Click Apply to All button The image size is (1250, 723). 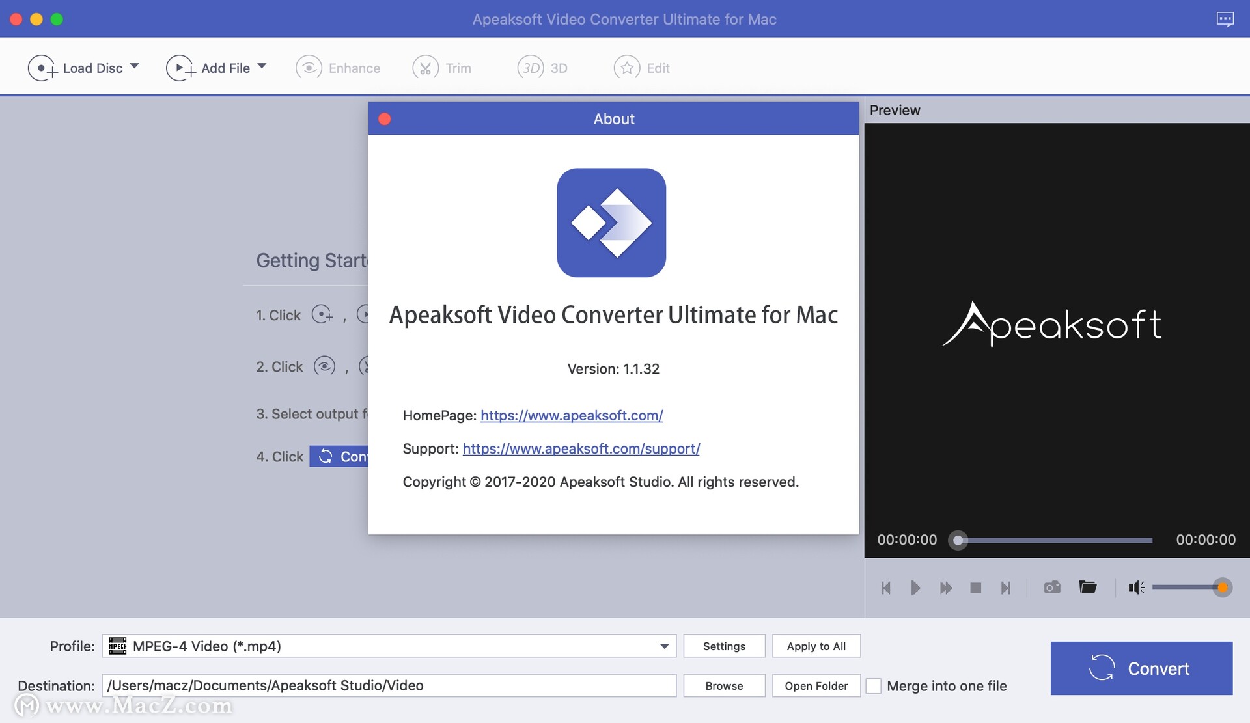(816, 646)
